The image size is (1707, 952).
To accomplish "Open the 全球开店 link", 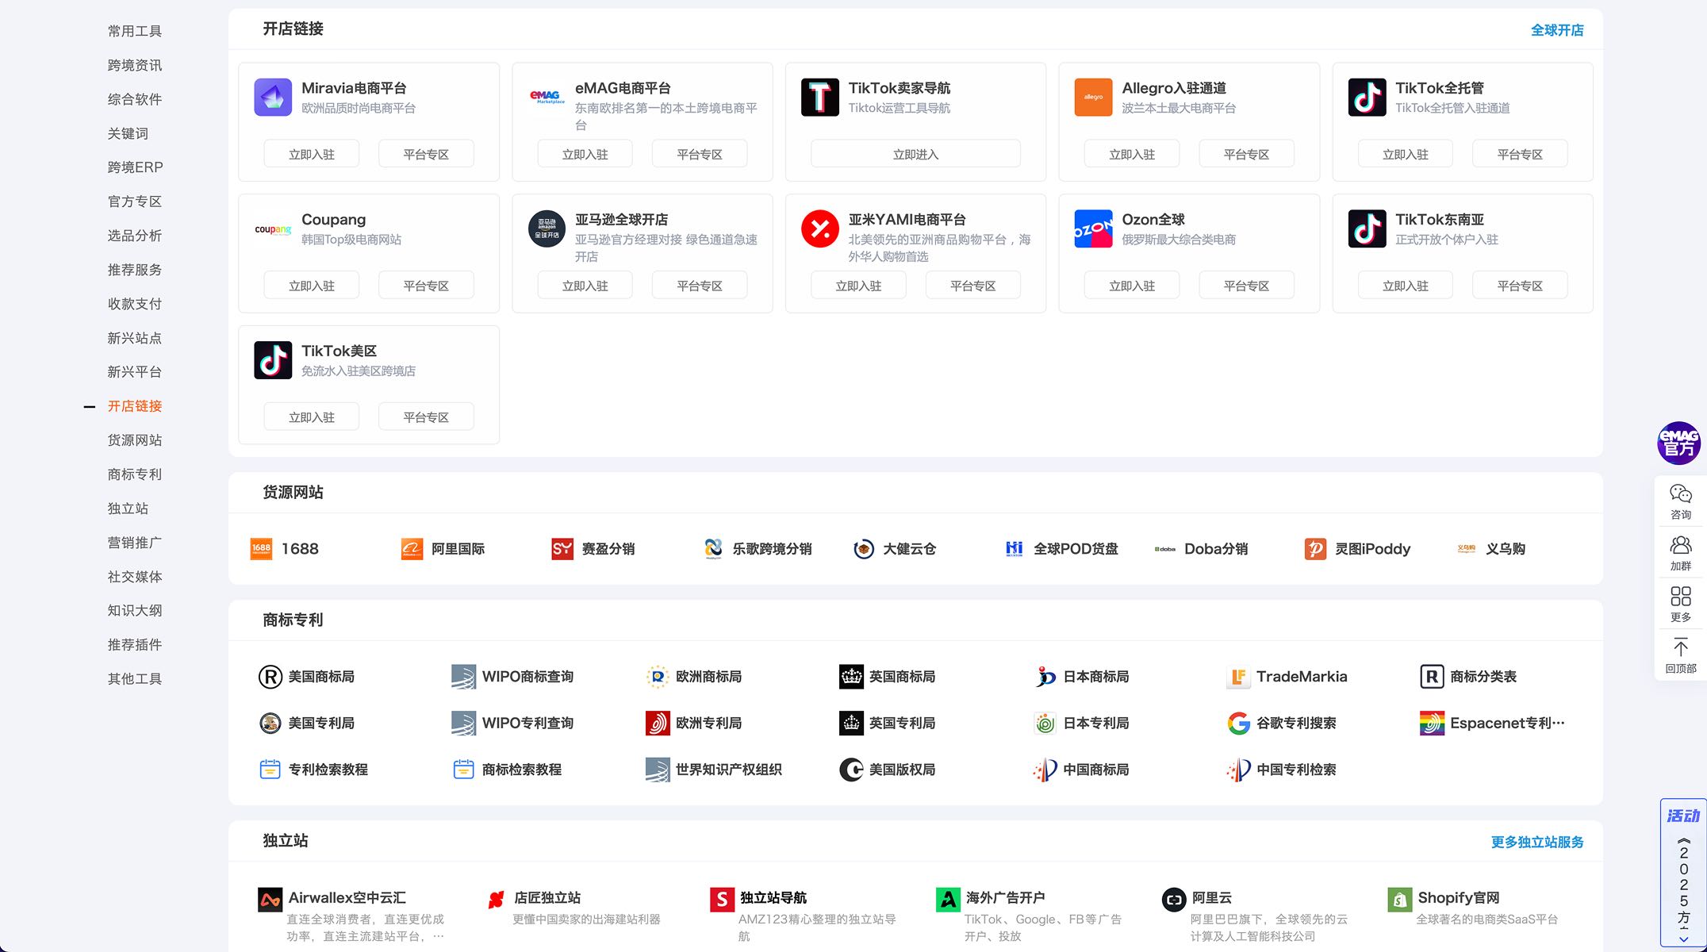I will pos(1556,30).
